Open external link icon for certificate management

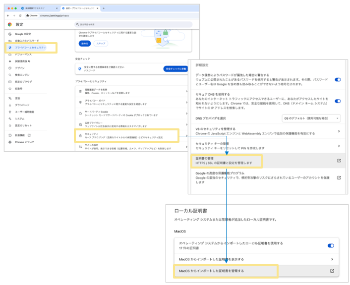339,160
